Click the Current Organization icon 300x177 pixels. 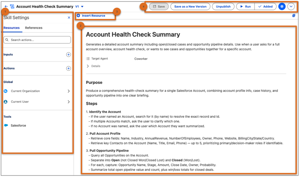6,91
